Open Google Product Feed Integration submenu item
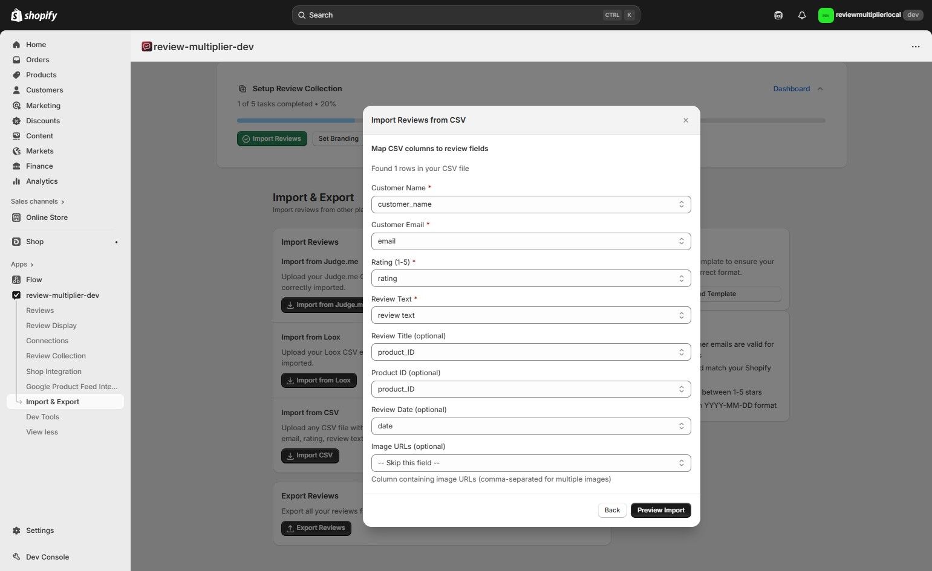Image resolution: width=932 pixels, height=571 pixels. tap(71, 387)
